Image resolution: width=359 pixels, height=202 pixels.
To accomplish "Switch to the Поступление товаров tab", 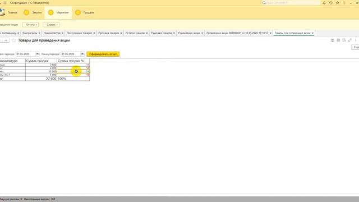I will [x=79, y=33].
